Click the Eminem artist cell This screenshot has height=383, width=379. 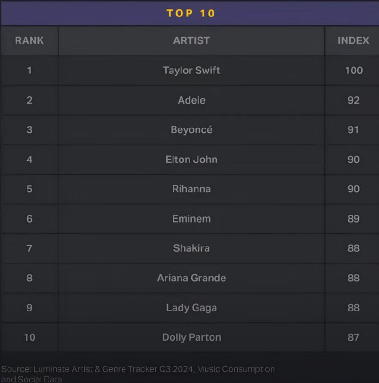pos(191,219)
